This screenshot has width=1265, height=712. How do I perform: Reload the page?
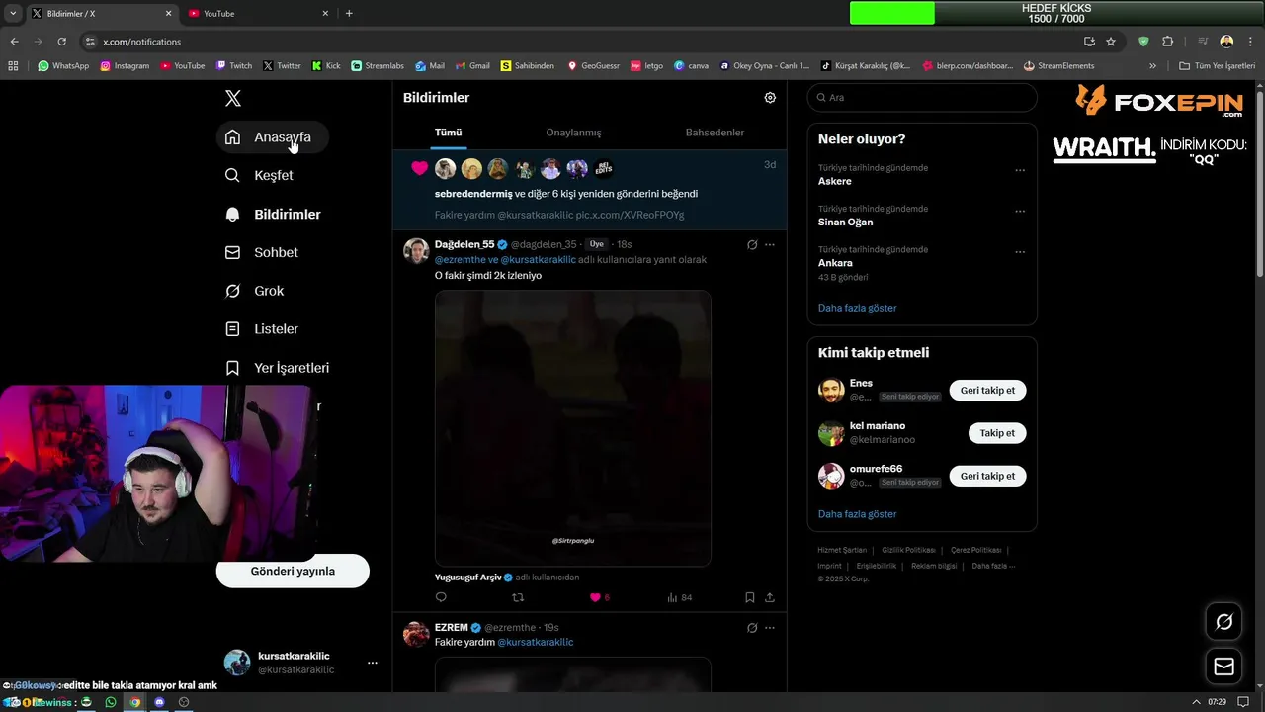click(61, 42)
